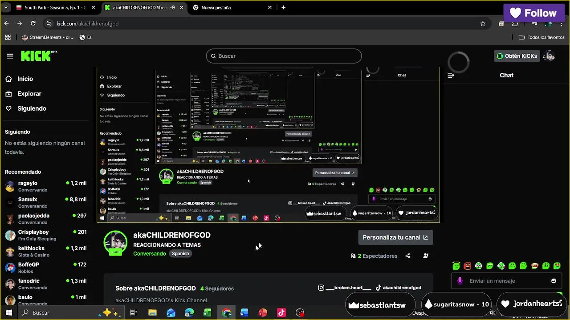570x320 pixels.
Task: Open the Instagram broken.heart link
Action: (x=345, y=288)
